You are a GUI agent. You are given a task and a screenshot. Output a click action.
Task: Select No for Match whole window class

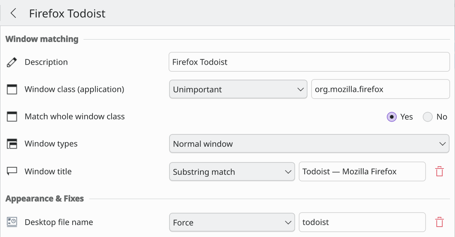(435, 117)
